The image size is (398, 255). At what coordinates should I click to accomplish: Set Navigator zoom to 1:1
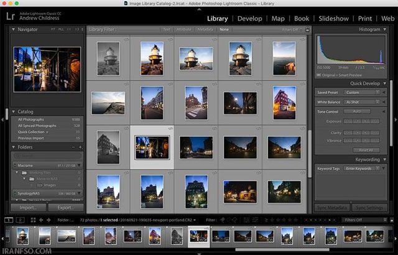(69, 29)
